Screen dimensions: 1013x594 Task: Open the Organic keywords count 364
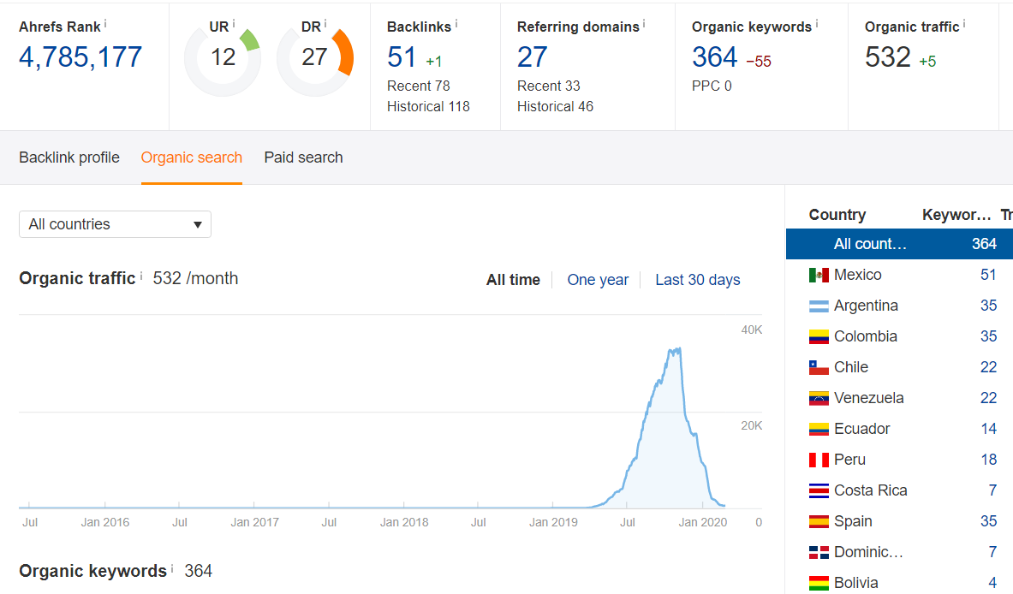point(714,57)
